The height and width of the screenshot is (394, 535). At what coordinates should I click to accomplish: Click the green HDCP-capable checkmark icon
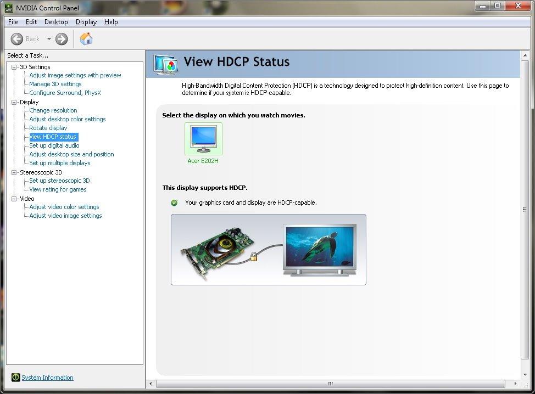174,202
